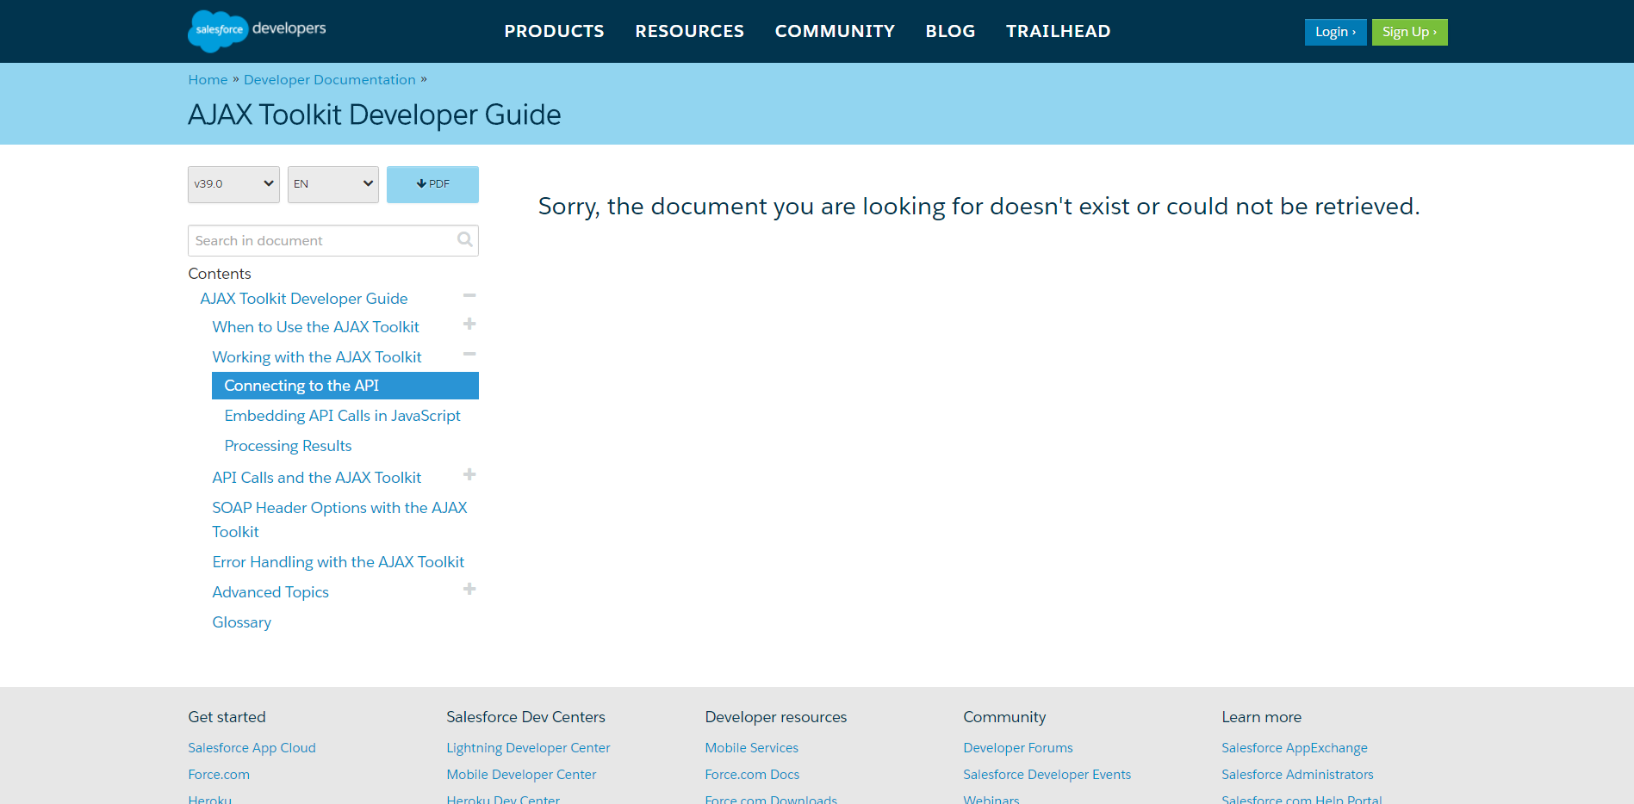Focus the Search in document field
1634x804 pixels.
333,241
